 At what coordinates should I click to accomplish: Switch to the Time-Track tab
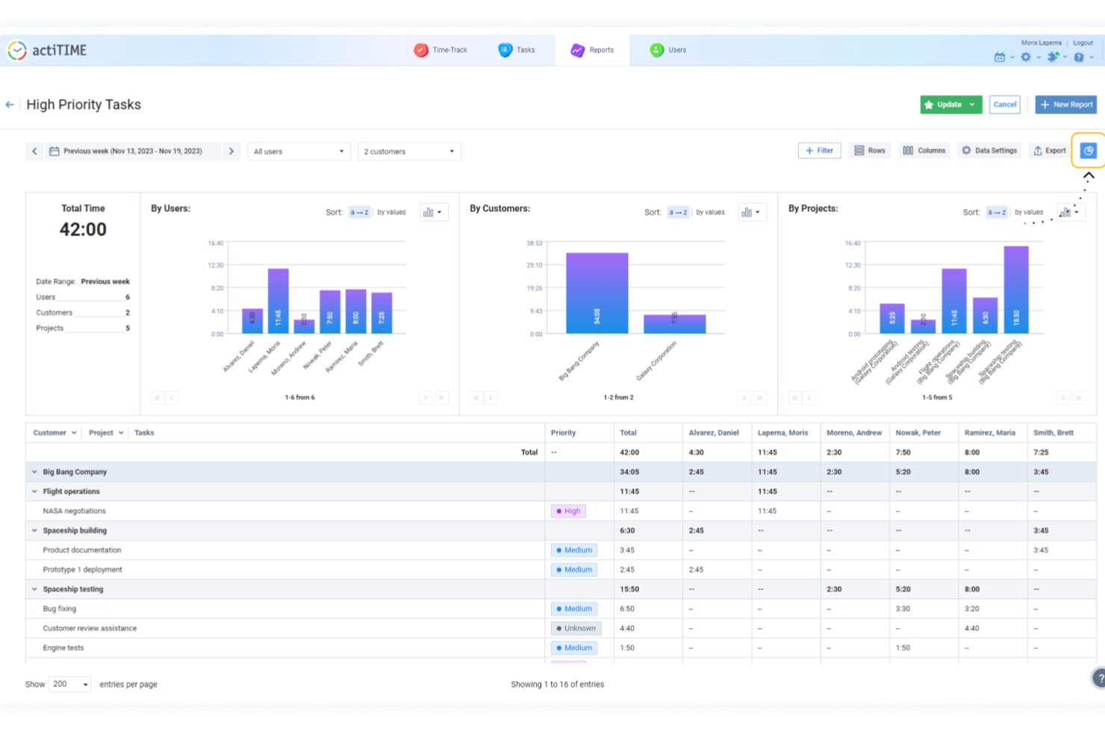pyautogui.click(x=441, y=50)
